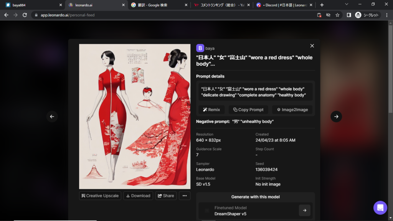Image resolution: width=393 pixels, height=221 pixels.
Task: Close the image detail dialog
Action: point(312,46)
